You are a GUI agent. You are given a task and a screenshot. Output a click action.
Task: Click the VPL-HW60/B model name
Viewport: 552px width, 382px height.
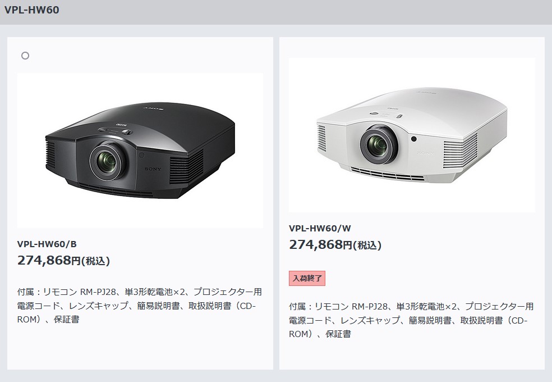pyautogui.click(x=47, y=244)
